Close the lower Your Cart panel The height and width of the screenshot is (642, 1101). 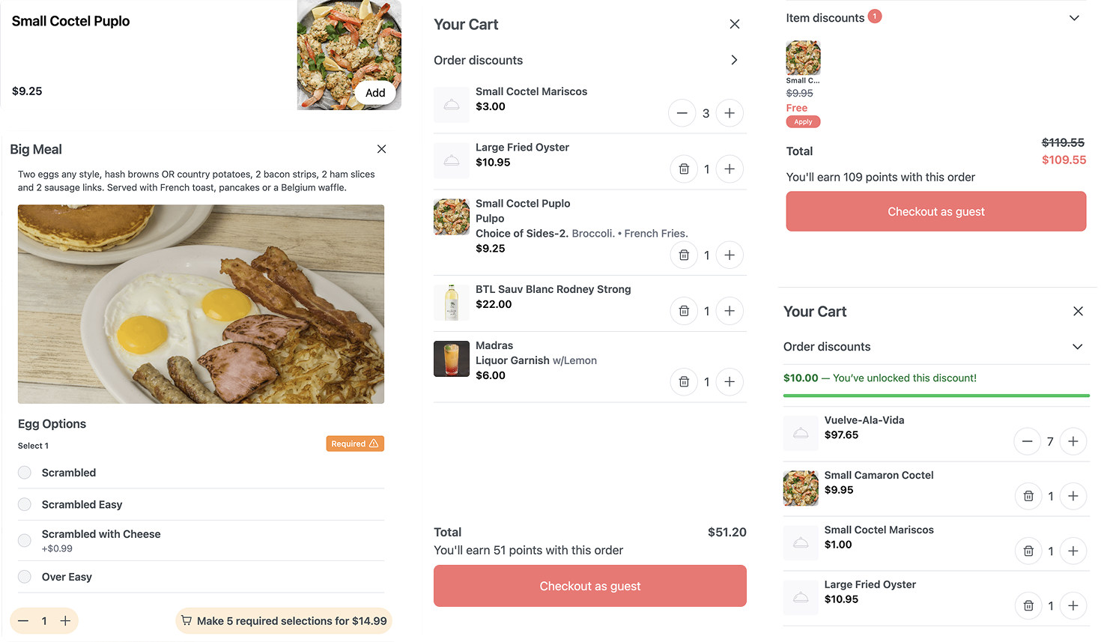point(1078,312)
